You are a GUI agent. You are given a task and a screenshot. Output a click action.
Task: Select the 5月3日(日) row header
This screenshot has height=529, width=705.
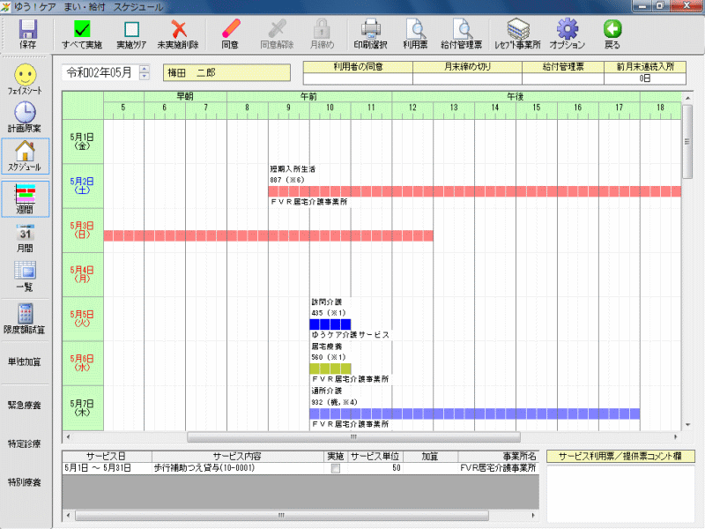pyautogui.click(x=83, y=230)
